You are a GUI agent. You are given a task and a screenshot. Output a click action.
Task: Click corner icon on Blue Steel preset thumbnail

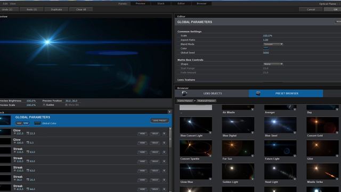coord(295,133)
